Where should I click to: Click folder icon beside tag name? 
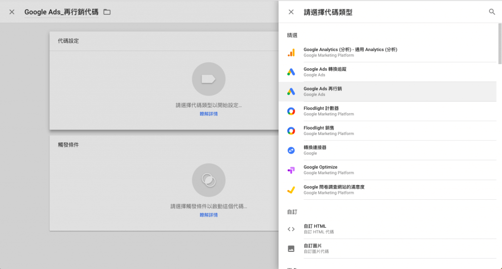pyautogui.click(x=107, y=12)
